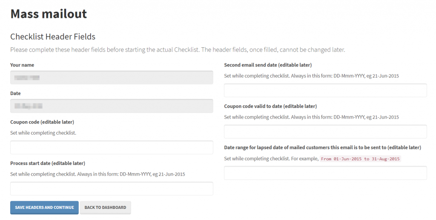Click the 'Date' field label
This screenshot has height=220, width=436.
click(x=16, y=93)
